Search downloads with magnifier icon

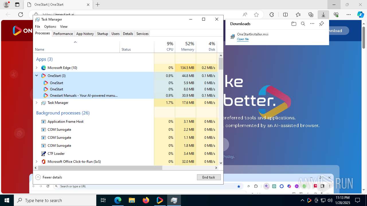(303, 24)
